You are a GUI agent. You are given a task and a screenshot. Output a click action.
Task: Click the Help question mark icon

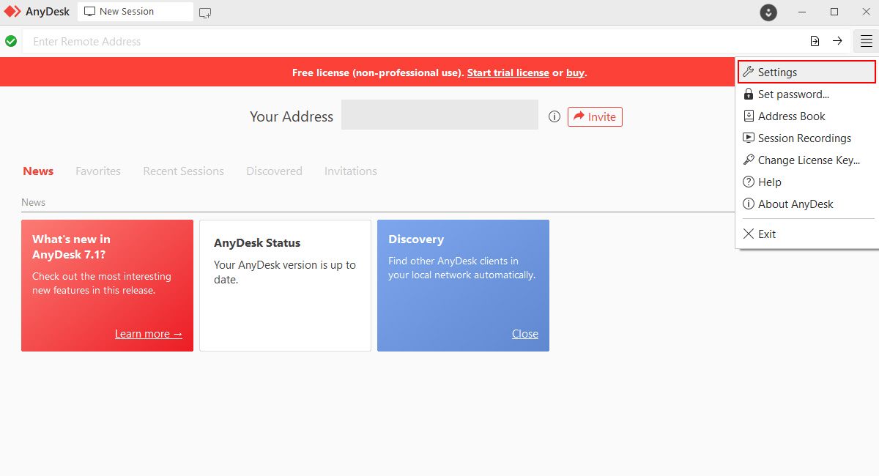point(749,182)
